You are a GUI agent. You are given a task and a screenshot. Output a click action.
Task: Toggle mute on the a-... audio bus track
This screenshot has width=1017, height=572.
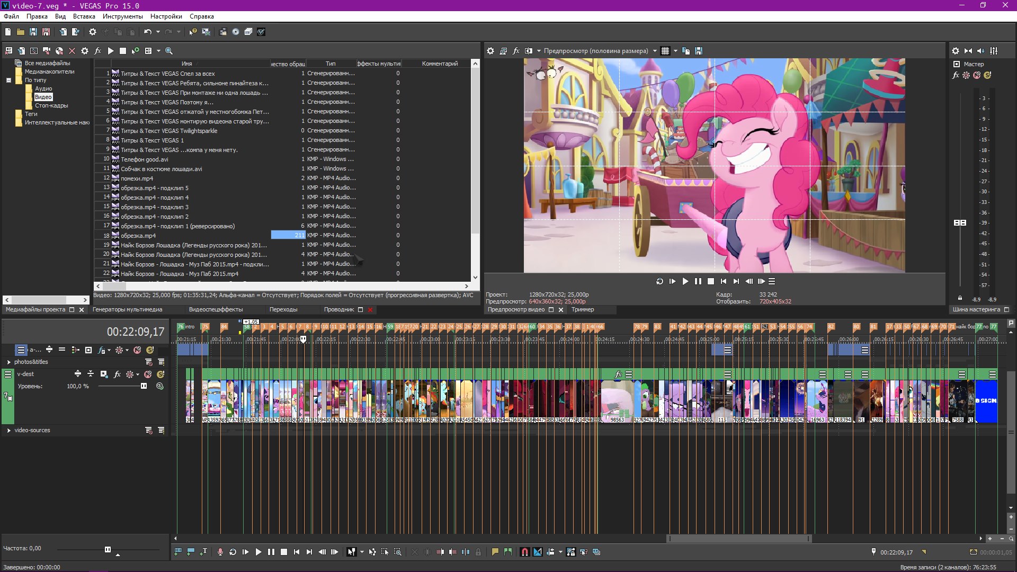pyautogui.click(x=137, y=350)
